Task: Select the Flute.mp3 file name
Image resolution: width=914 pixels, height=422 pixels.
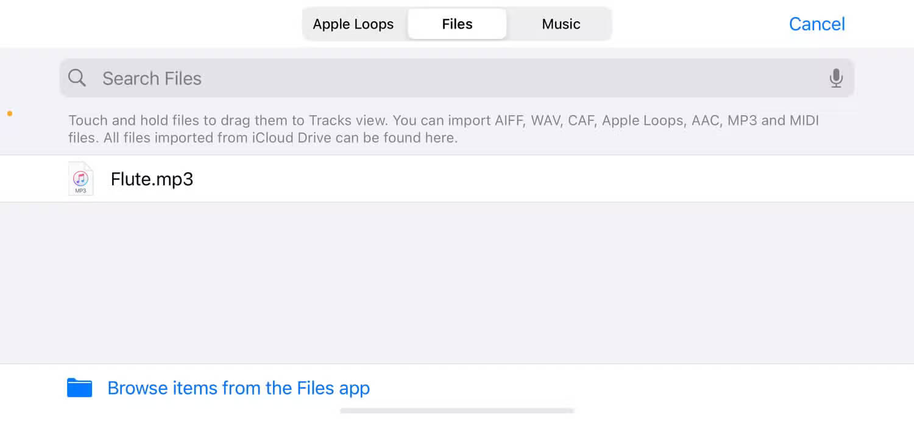Action: [152, 179]
